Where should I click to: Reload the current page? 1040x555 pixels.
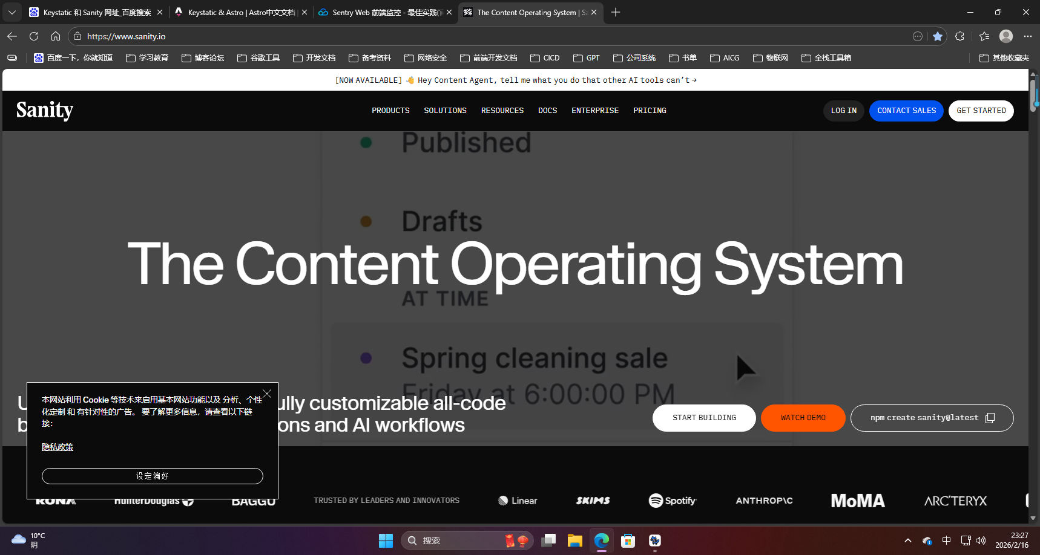(x=34, y=36)
